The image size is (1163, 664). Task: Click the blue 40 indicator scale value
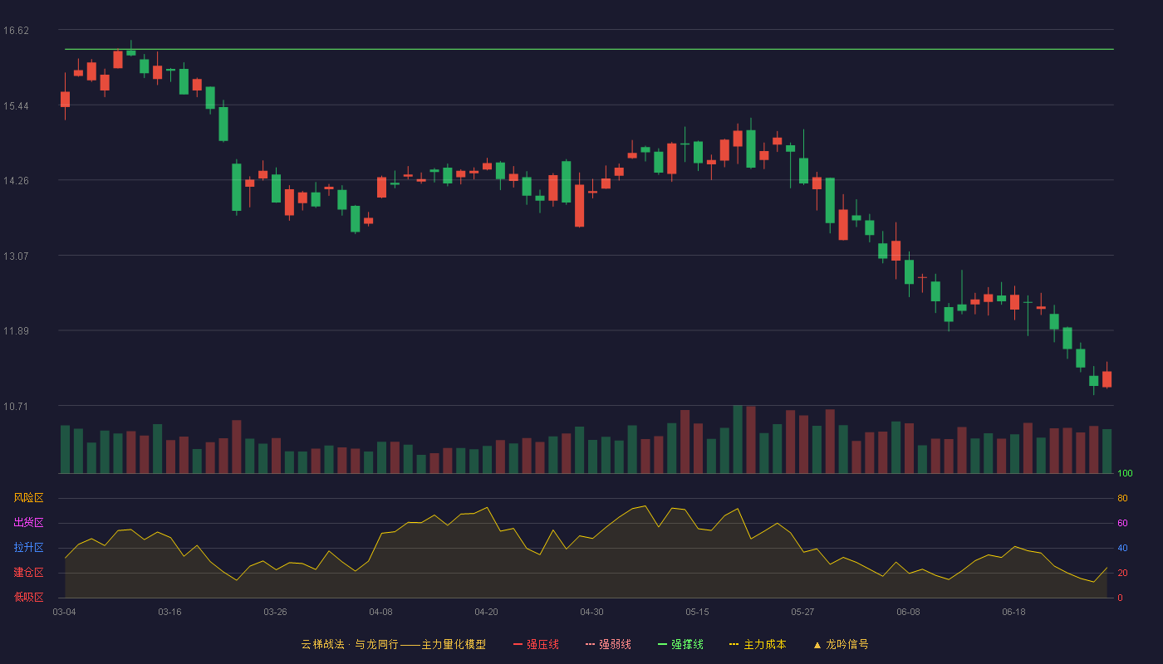coord(1122,549)
